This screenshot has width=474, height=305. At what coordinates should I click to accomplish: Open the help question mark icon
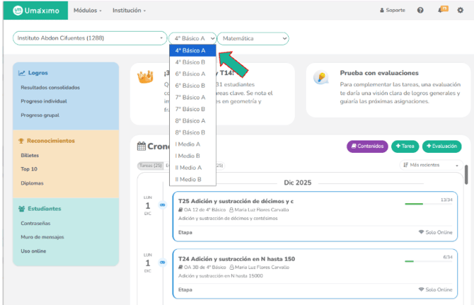(x=420, y=11)
